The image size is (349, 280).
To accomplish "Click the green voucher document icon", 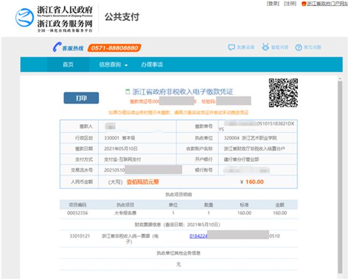I will click(127, 91).
